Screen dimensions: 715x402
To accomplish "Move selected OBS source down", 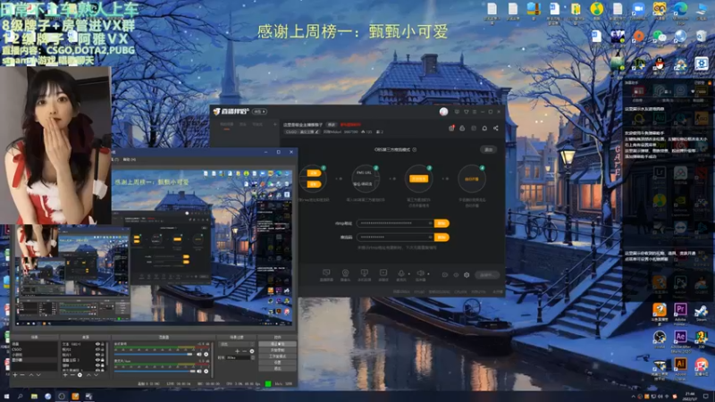I will pos(96,374).
